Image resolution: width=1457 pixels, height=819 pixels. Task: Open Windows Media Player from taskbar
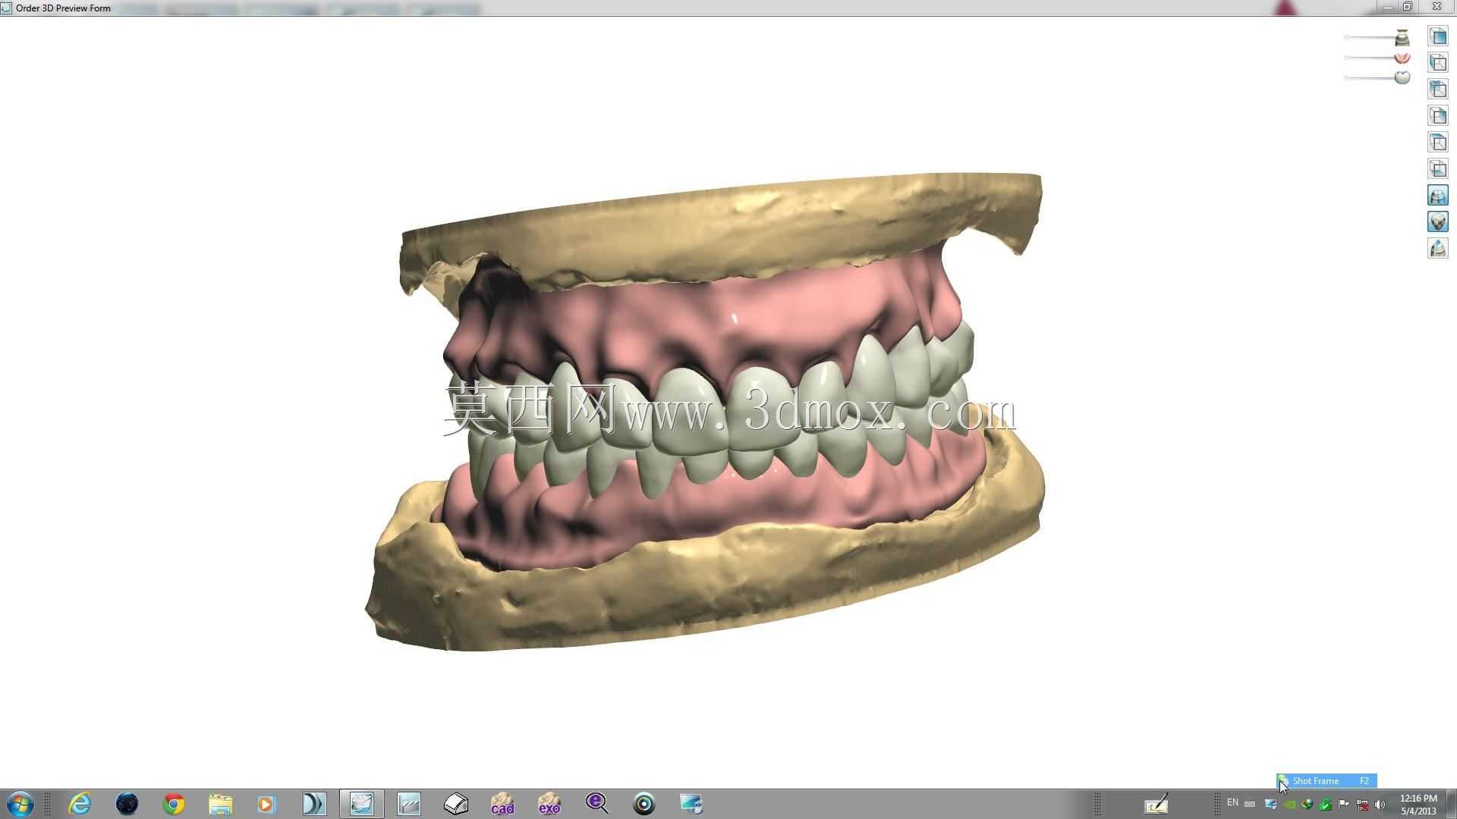(x=266, y=804)
